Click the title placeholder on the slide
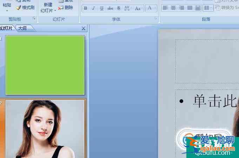 pyautogui.click(x=207, y=61)
